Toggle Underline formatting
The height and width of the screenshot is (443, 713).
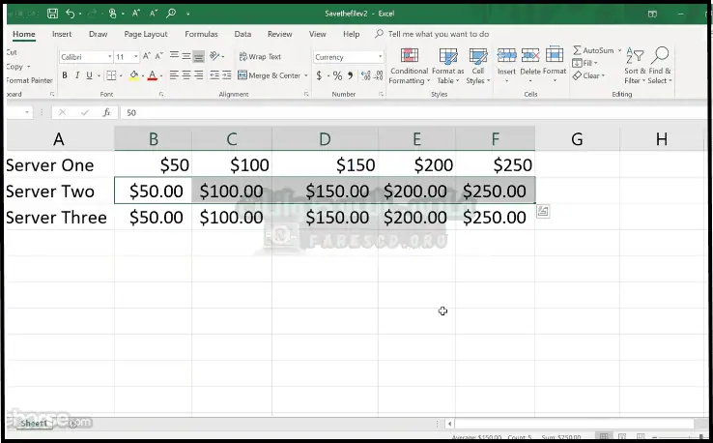coord(90,75)
